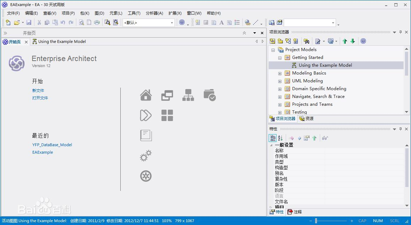411x225 pixels.
Task: Click the house icon on Start Page
Action: point(146,95)
